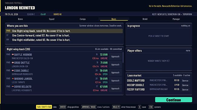Click the 72 OVR rating
Viewport: 197px width, 110px height.
click(x=104, y=55)
